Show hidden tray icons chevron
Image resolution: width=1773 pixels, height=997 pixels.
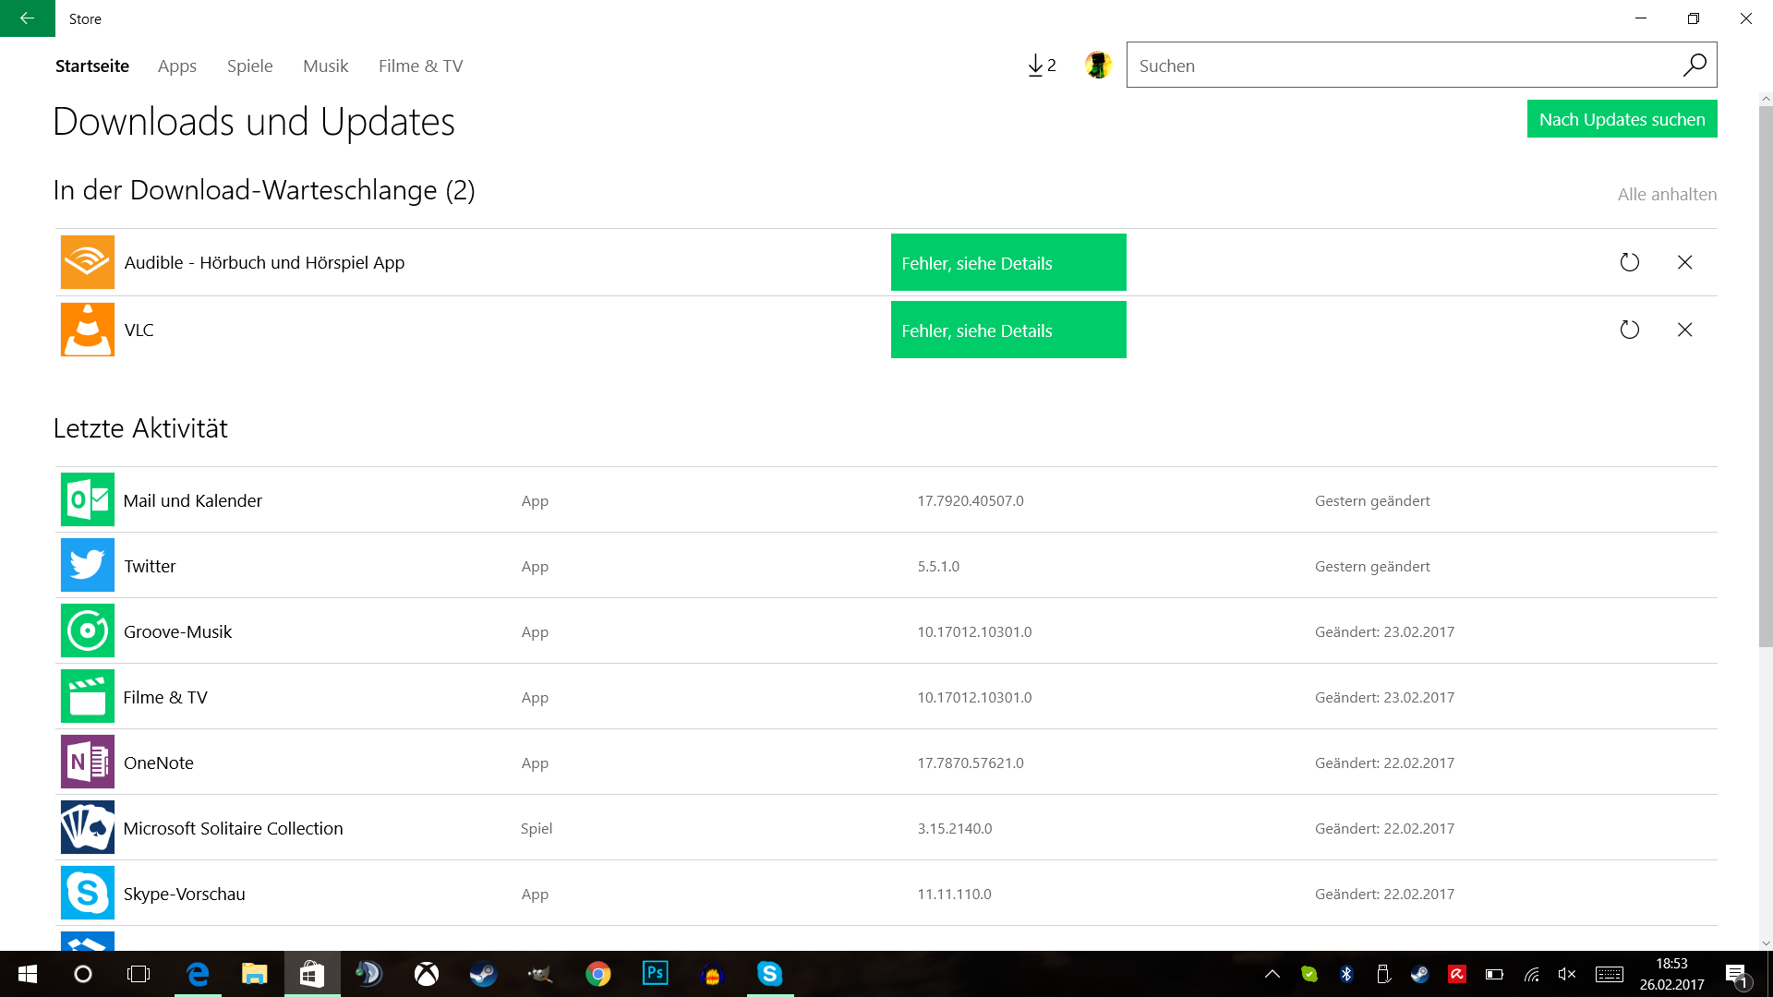click(x=1272, y=974)
